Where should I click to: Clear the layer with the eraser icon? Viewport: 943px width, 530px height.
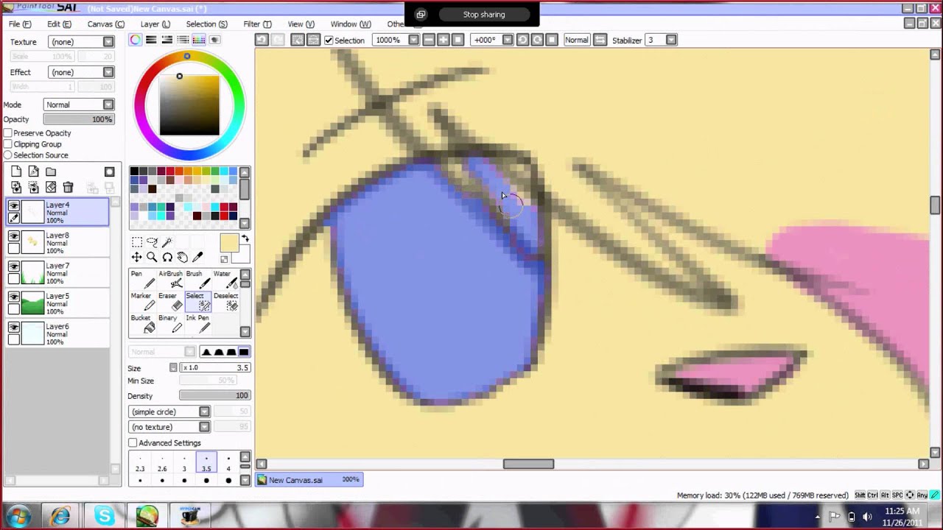(x=51, y=188)
